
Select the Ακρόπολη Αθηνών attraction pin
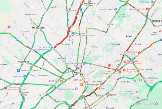click(76, 89)
